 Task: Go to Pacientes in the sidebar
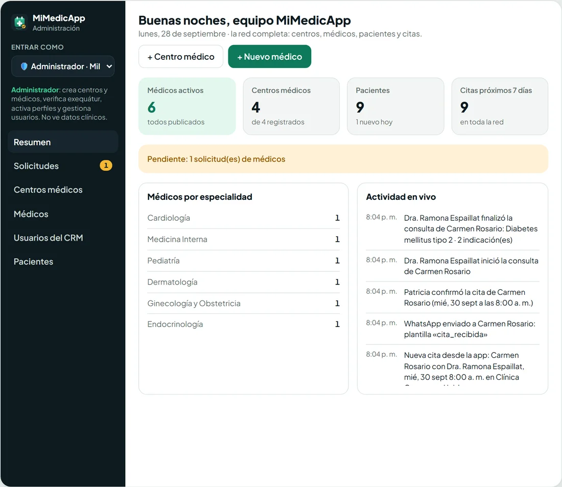63,262
